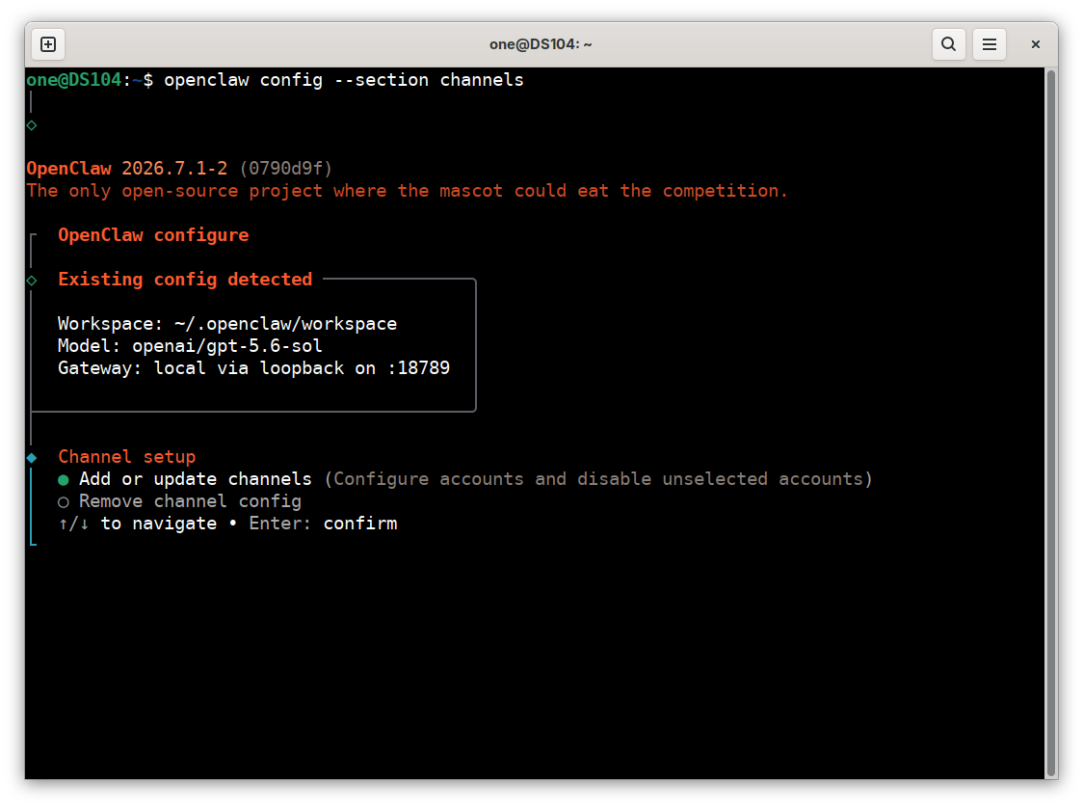Select the Add or update channels radio

tap(64, 480)
